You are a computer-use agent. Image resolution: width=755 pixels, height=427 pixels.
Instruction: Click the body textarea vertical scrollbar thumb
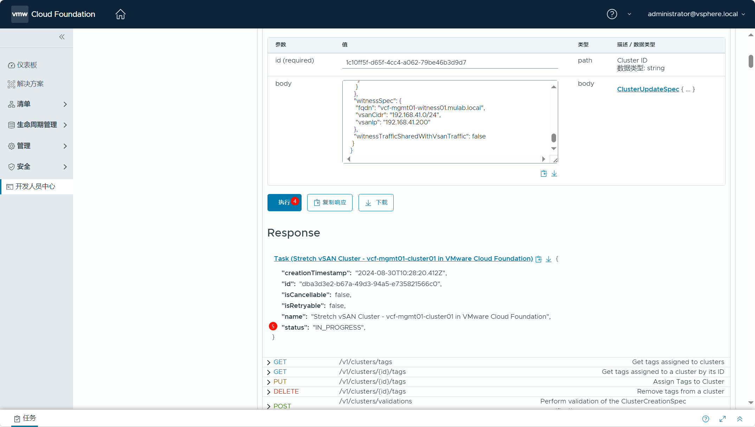(554, 137)
